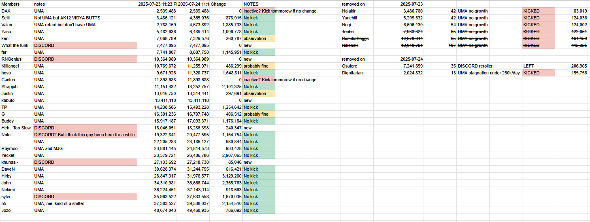Select struck value 83,019 in Halakir row

tap(571, 11)
